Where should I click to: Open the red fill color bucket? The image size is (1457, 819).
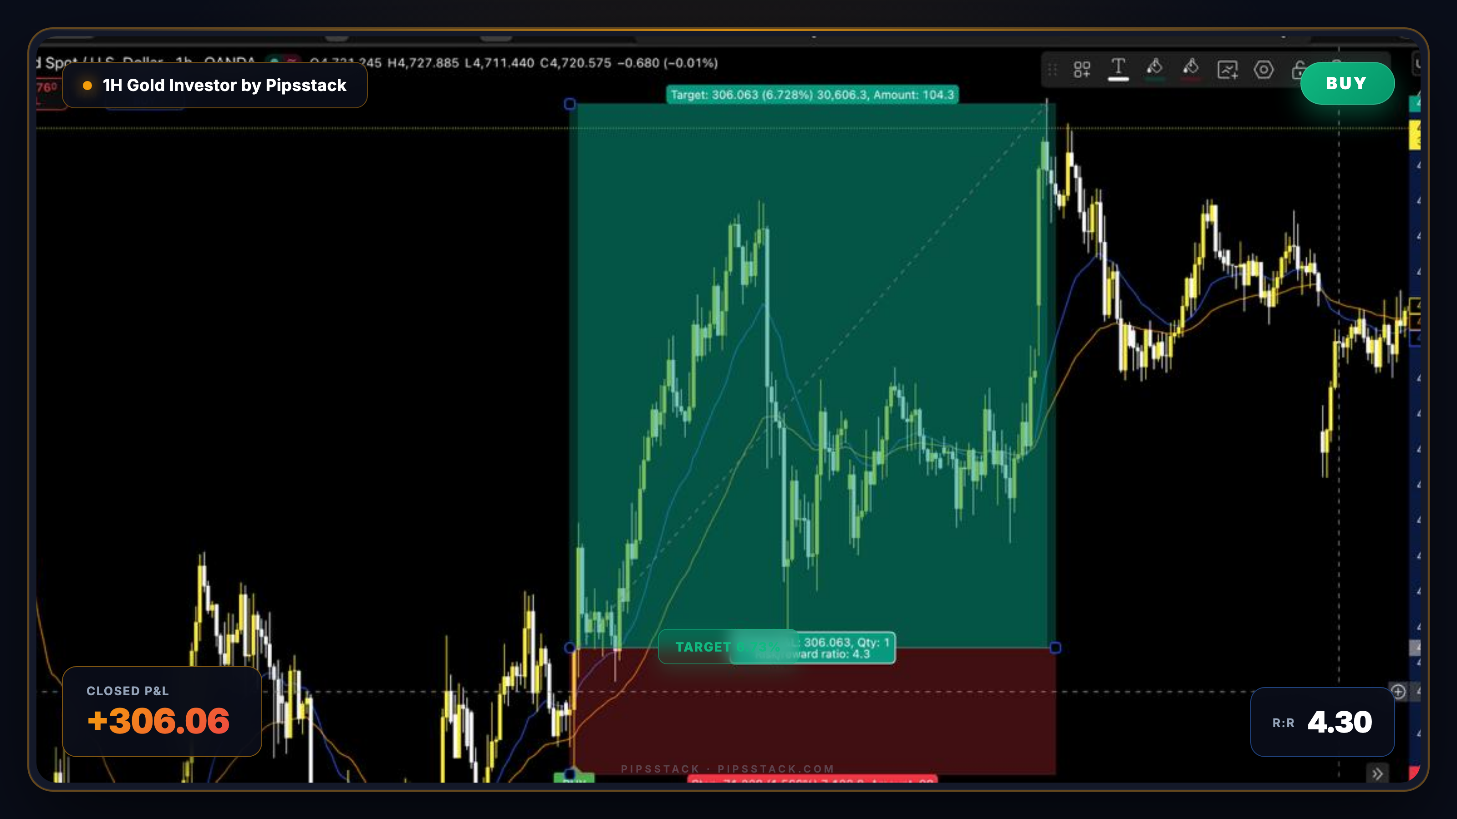pos(1191,70)
